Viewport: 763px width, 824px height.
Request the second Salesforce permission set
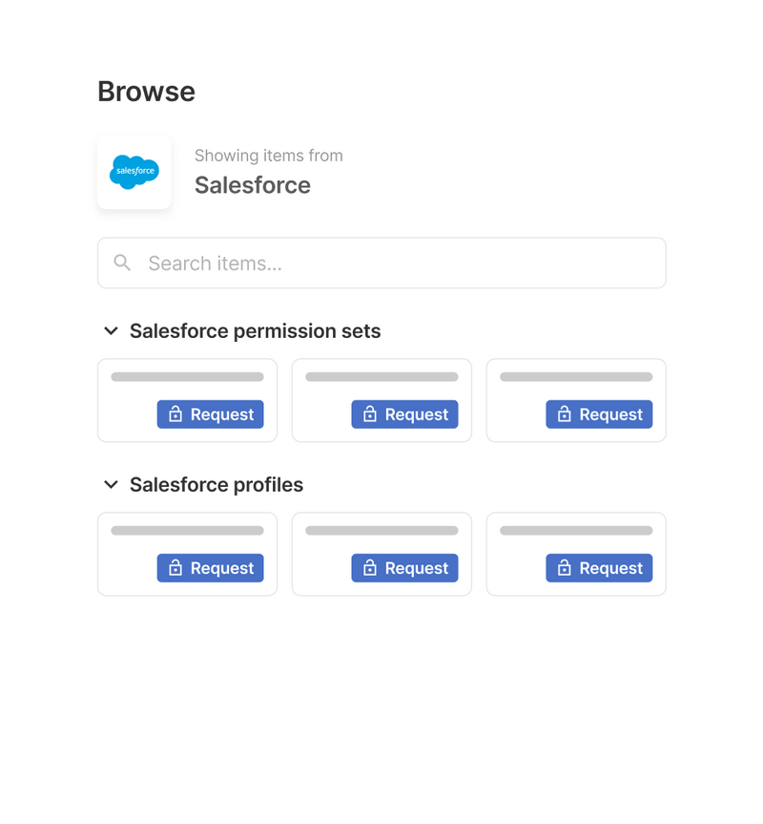click(404, 414)
